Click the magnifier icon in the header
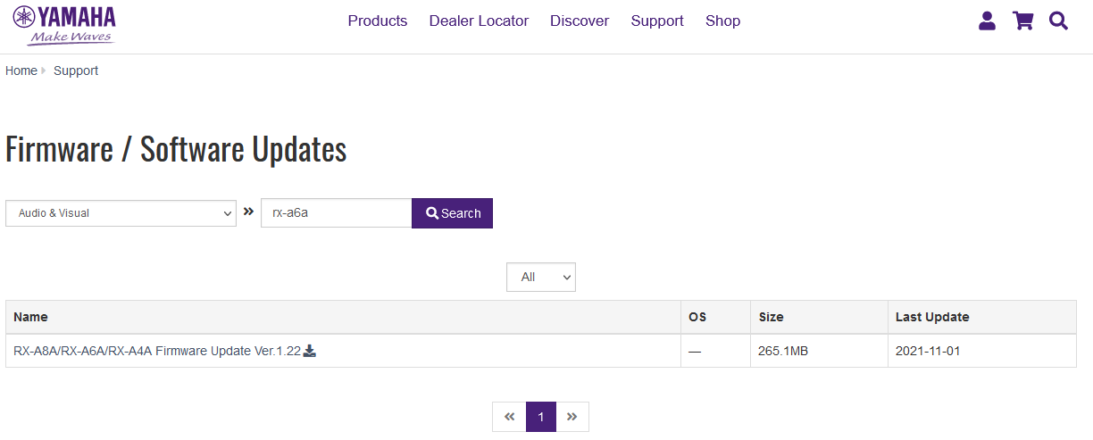 click(1058, 21)
